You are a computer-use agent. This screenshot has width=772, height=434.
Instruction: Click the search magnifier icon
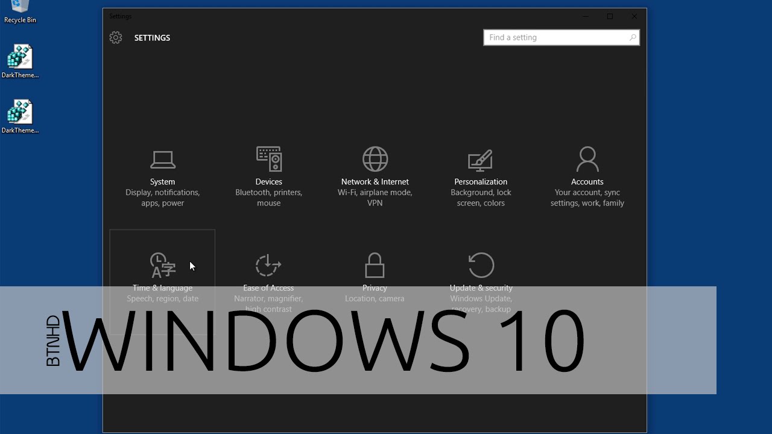pos(632,37)
